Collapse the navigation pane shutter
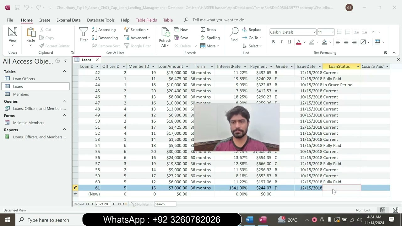 (65, 61)
